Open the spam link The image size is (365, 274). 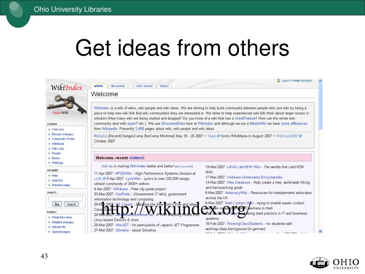click(x=132, y=123)
